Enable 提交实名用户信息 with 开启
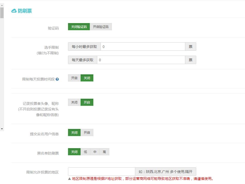Image resolution: width=245 pixels, height=184 pixels. coord(87,132)
